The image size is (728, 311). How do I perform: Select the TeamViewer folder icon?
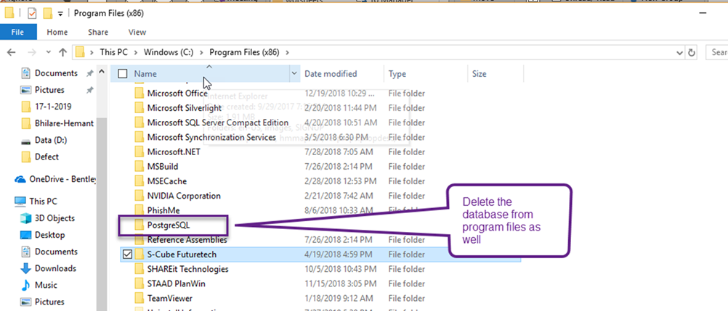[139, 299]
